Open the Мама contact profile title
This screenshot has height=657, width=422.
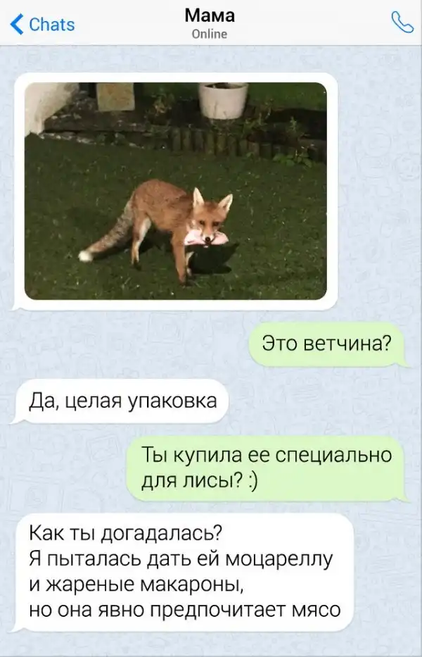point(210,15)
